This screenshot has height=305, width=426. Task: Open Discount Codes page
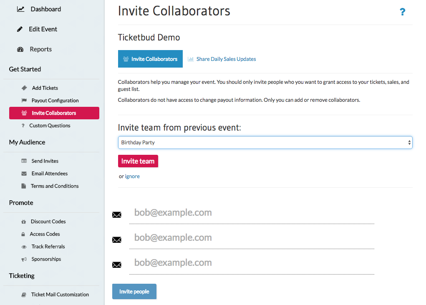[x=48, y=222]
